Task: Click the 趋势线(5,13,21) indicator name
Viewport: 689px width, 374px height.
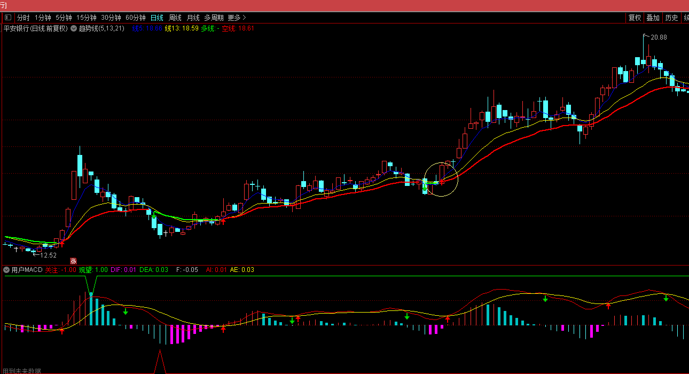Action: point(101,28)
